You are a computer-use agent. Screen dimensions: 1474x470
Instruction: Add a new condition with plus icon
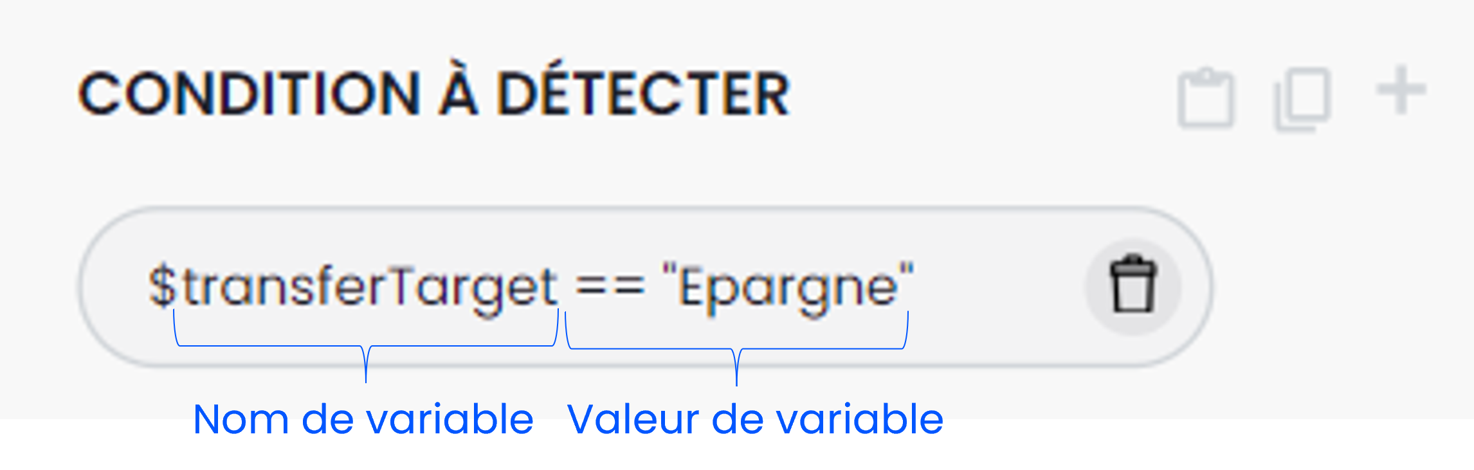click(1401, 91)
